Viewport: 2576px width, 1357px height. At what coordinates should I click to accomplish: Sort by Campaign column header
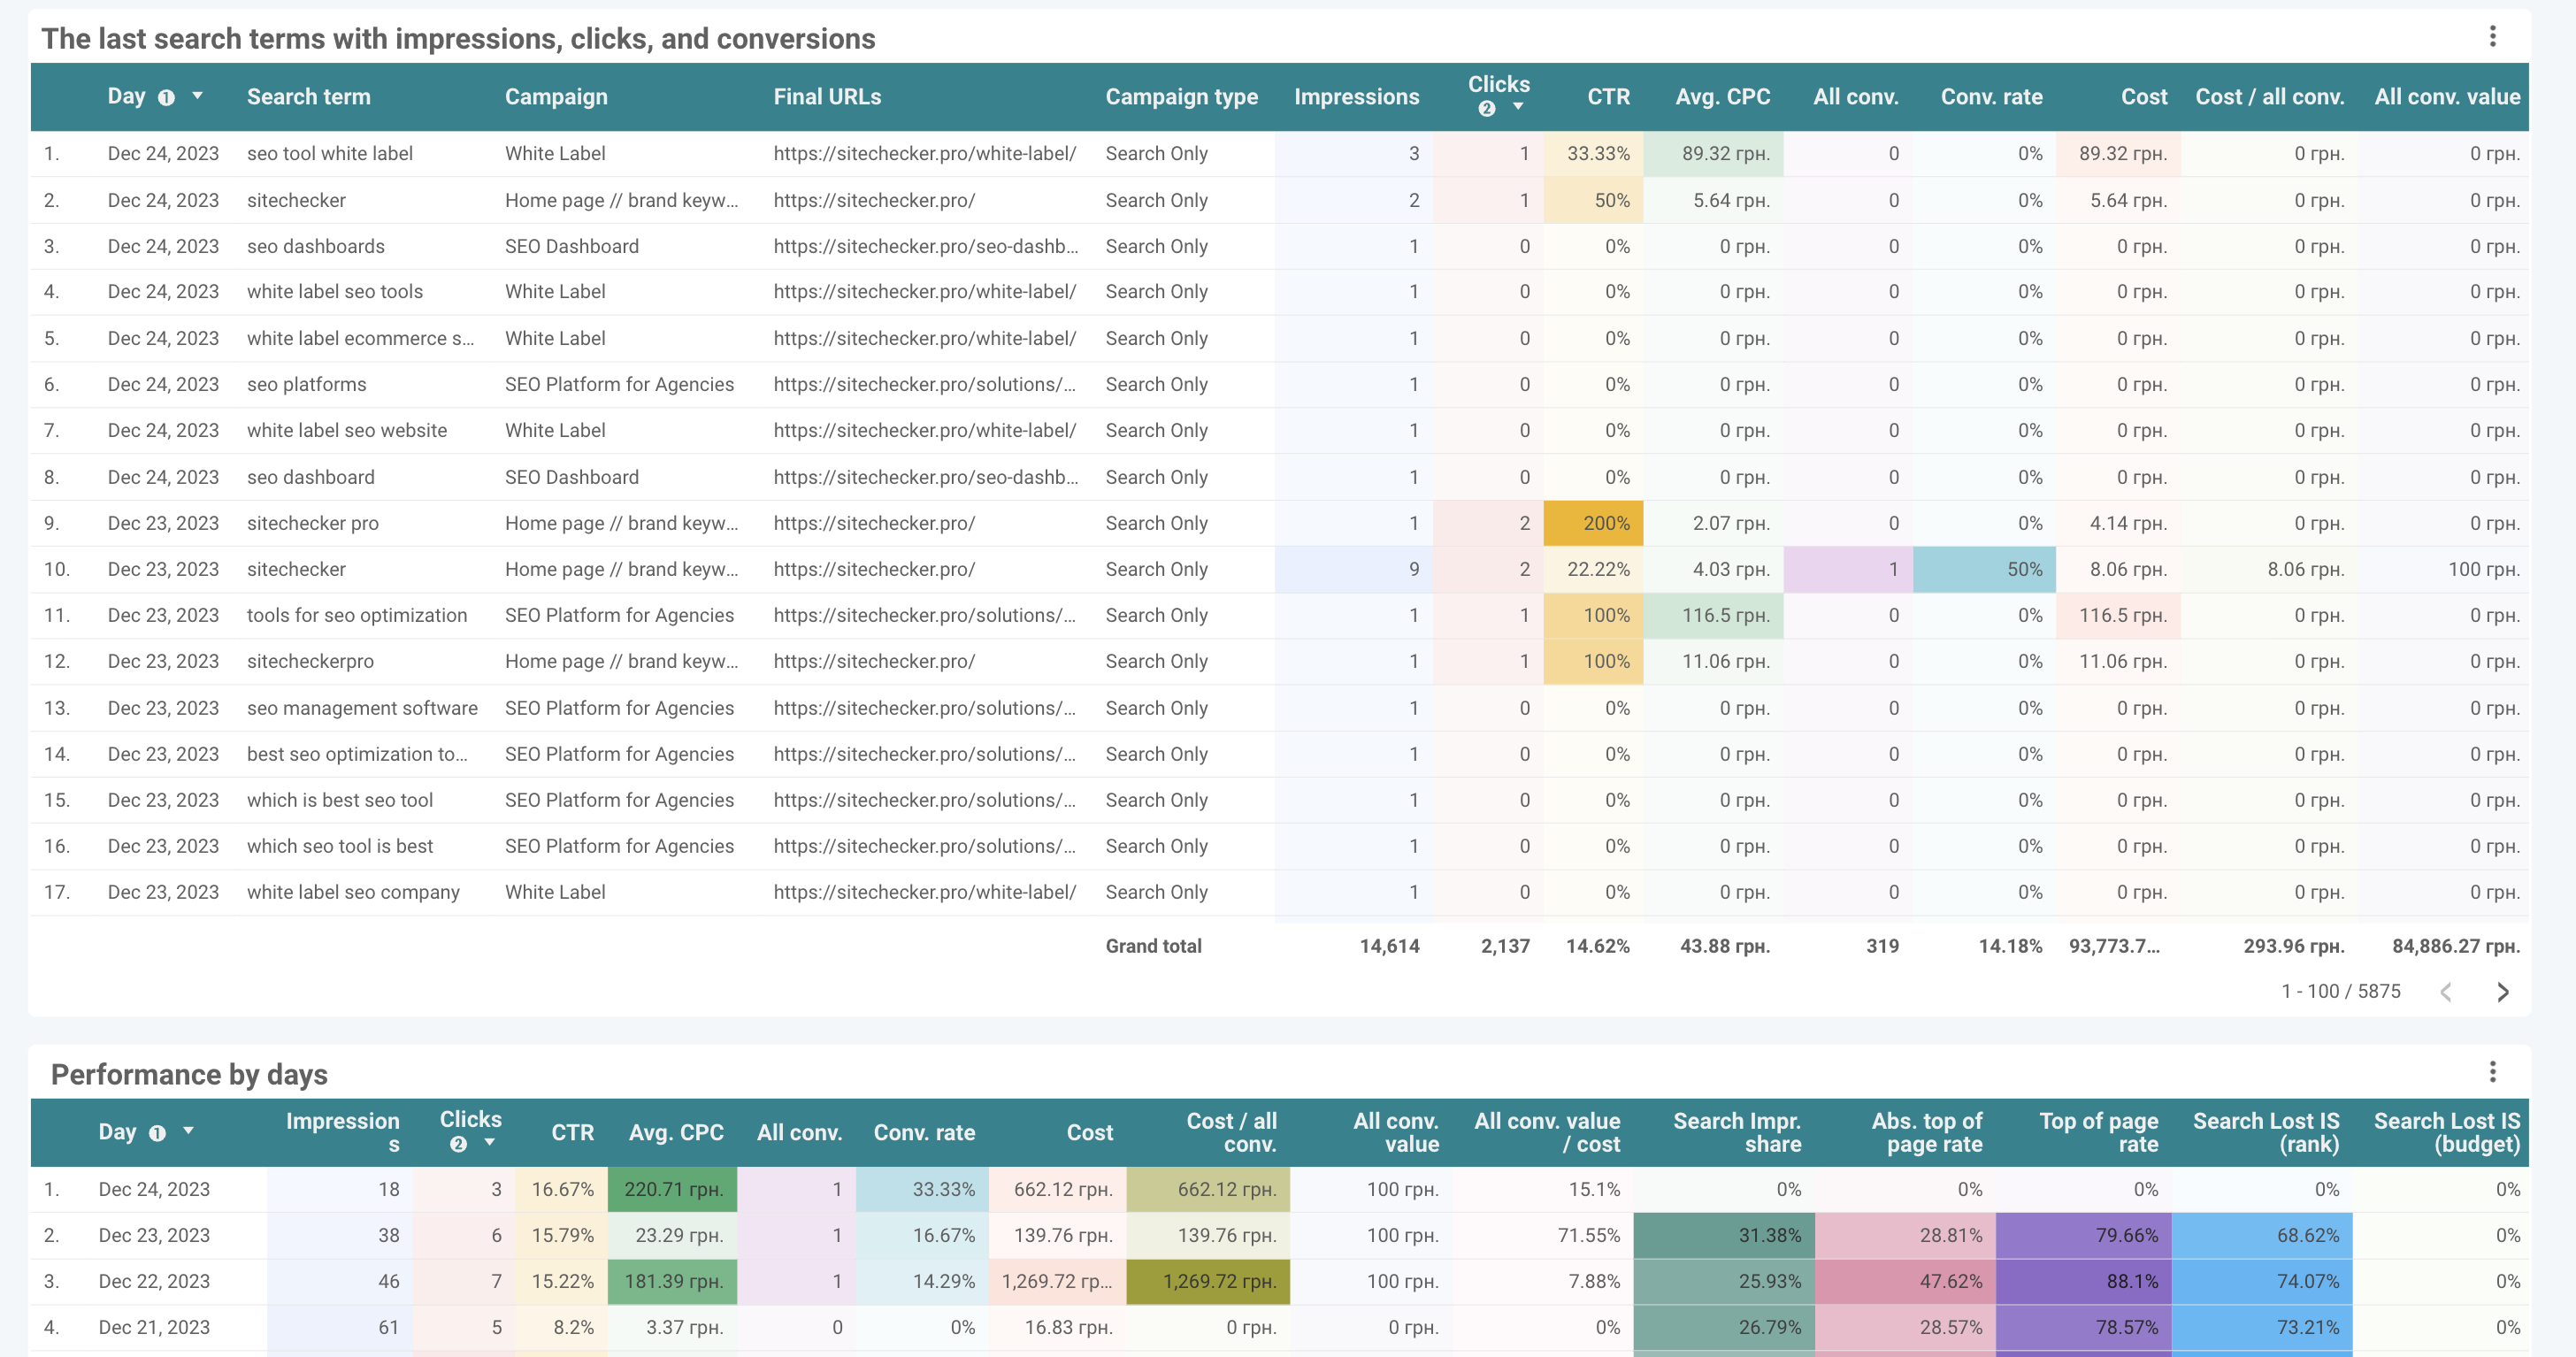point(556,97)
